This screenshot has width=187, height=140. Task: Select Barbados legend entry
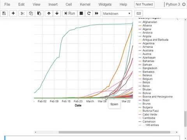click(148, 72)
